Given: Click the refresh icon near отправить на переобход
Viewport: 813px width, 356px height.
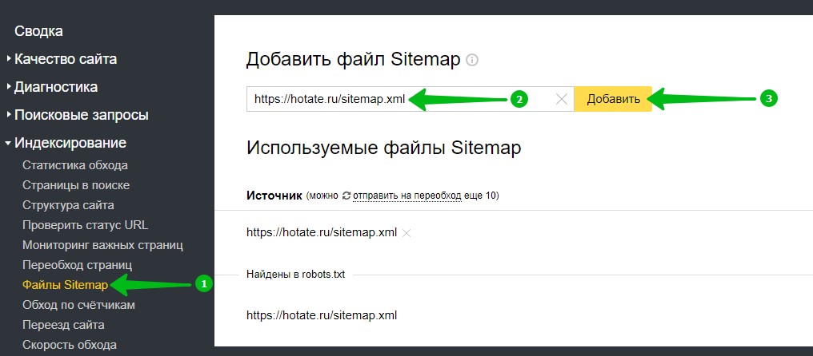Looking at the screenshot, I should (x=346, y=196).
